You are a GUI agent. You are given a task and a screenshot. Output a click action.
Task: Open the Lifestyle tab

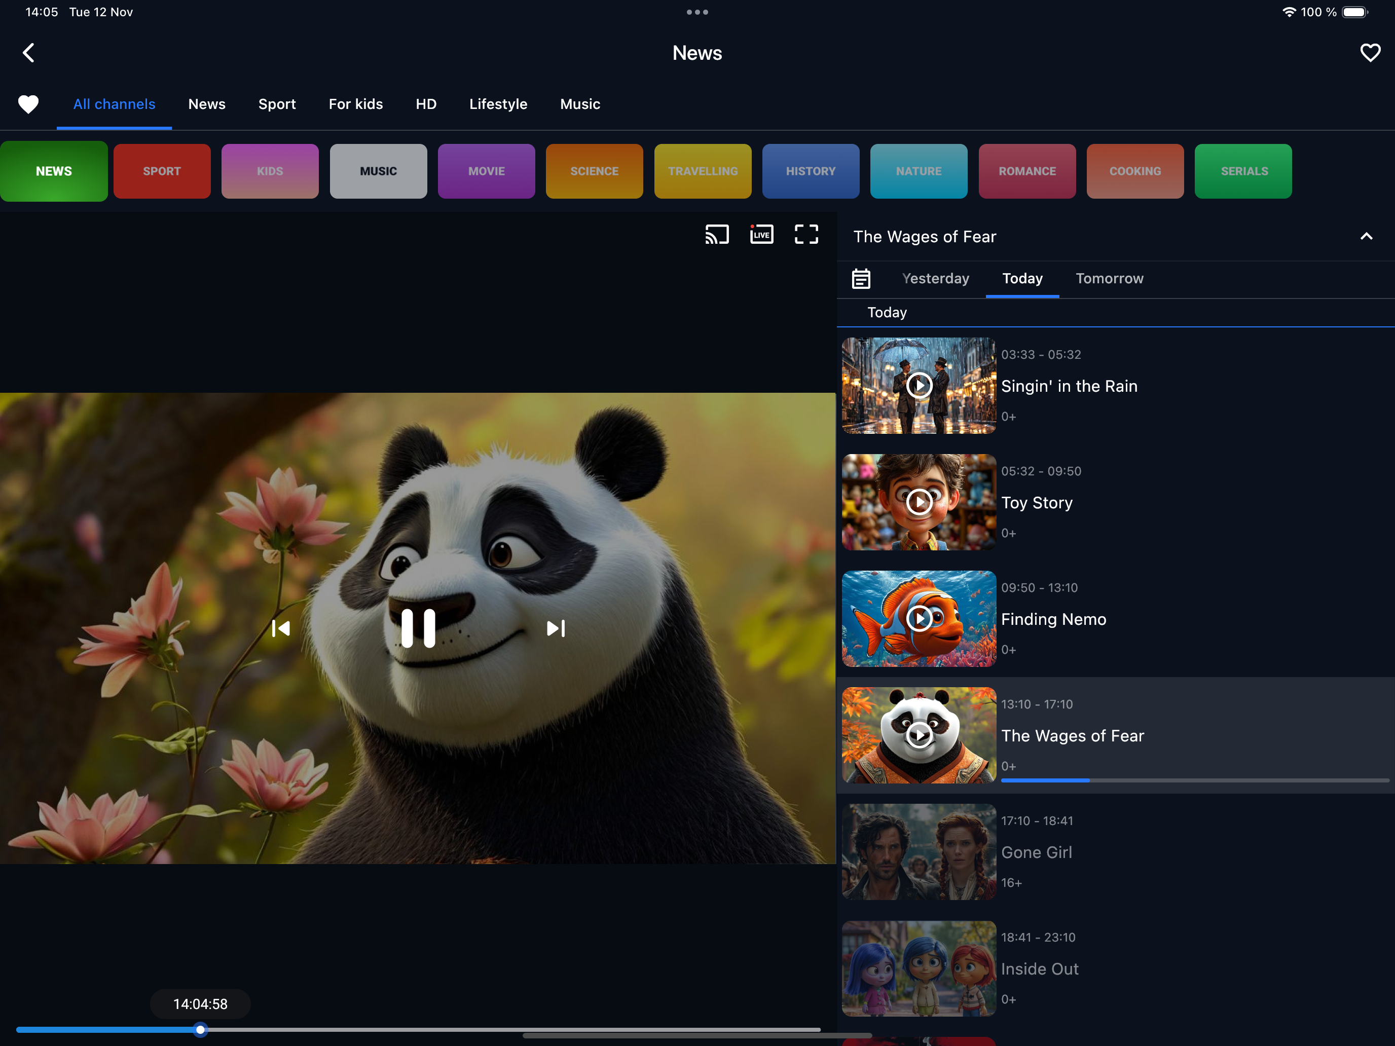click(x=498, y=104)
